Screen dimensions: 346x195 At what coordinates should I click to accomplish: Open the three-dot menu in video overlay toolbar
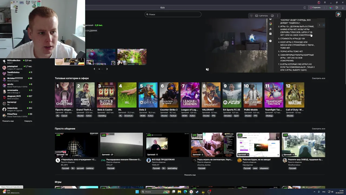[x=277, y=16]
